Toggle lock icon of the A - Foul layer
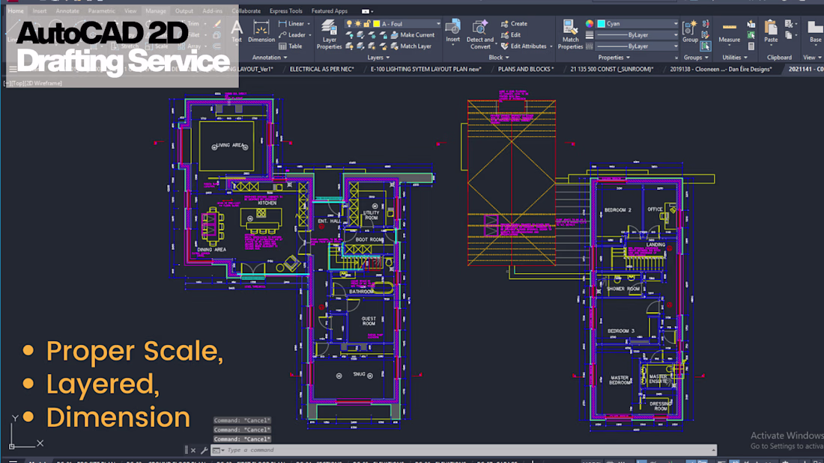Image resolution: width=824 pixels, height=463 pixels. point(366,24)
